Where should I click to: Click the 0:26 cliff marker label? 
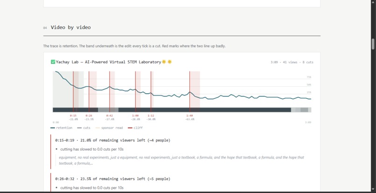[x=89, y=116]
